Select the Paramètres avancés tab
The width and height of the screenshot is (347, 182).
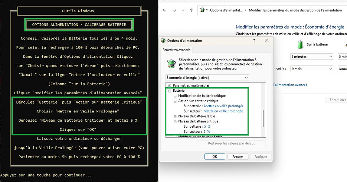176,50
